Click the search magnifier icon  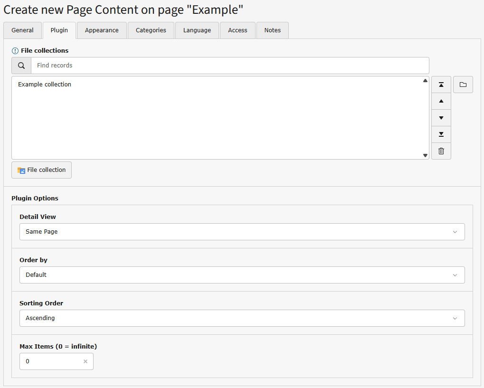point(21,65)
